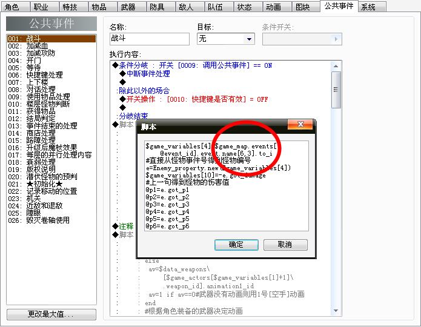
Task: Select the green 注释 command line
Action: coord(123,226)
